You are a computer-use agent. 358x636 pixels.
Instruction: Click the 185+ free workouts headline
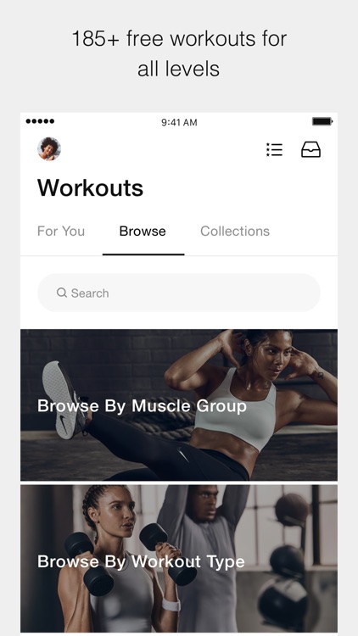point(179,53)
